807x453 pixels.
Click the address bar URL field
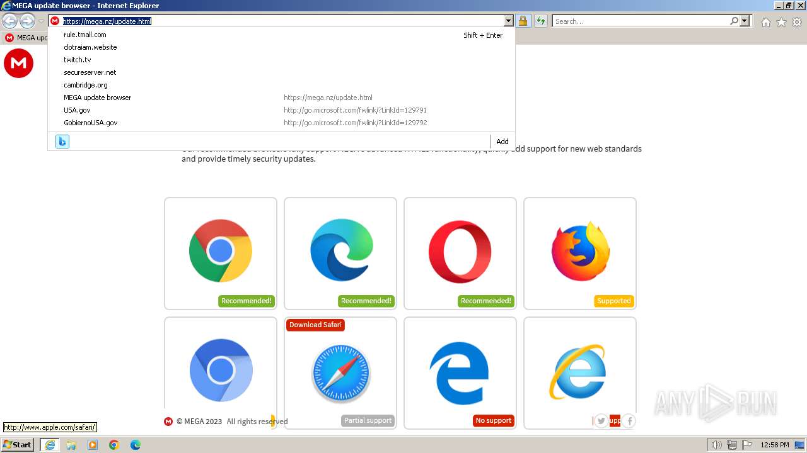(282, 21)
